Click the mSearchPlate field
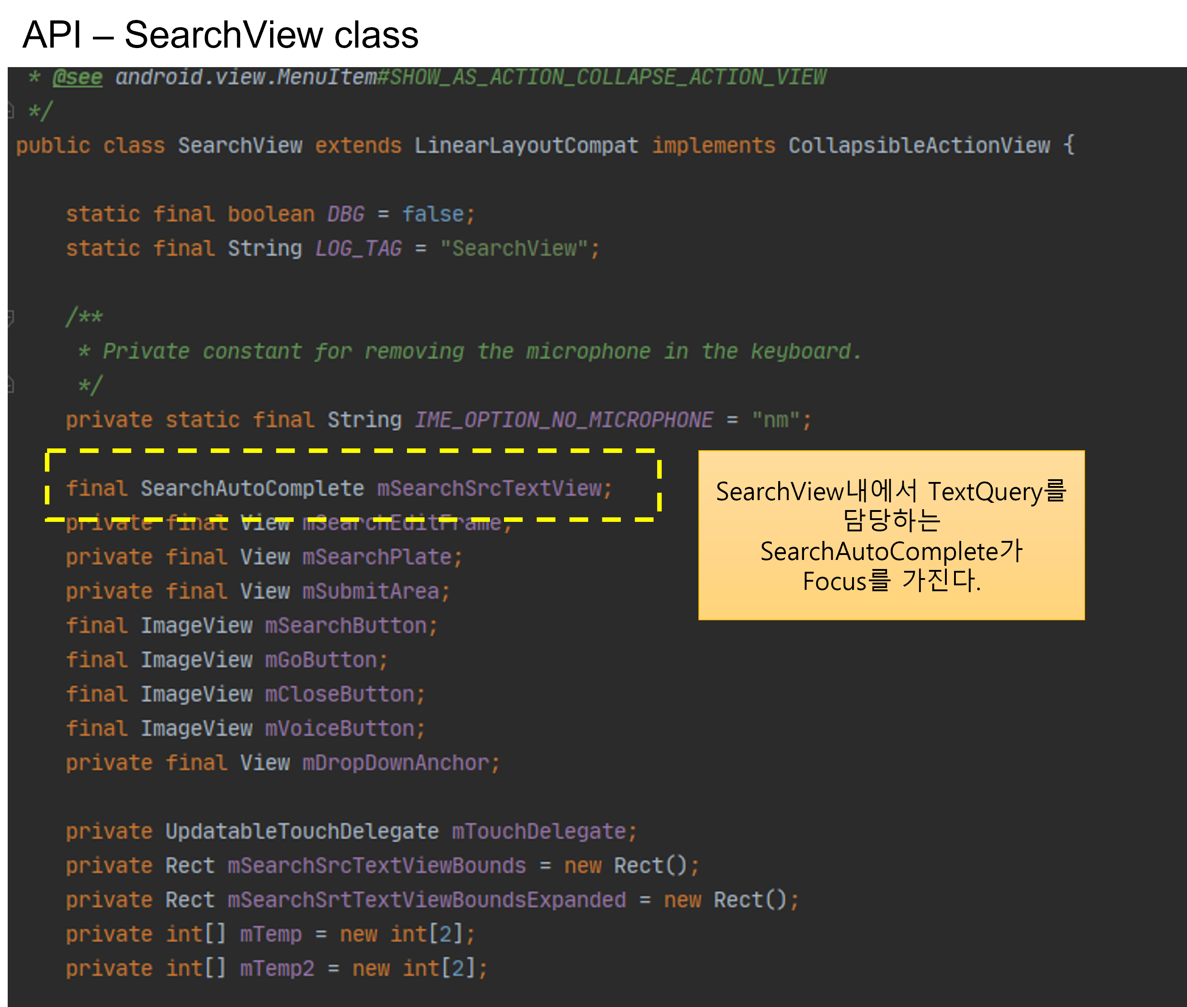 click(x=377, y=557)
